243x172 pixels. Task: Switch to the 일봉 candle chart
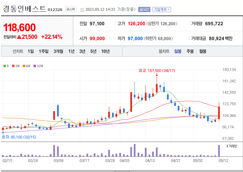coord(178,51)
